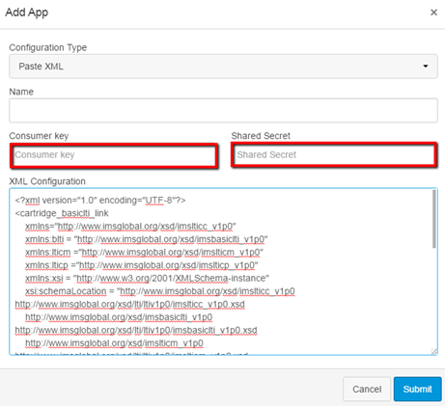
Task: Click the Name field label
Action: pyautogui.click(x=21, y=92)
